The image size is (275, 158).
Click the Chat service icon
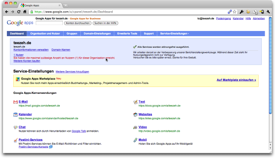point(15,127)
